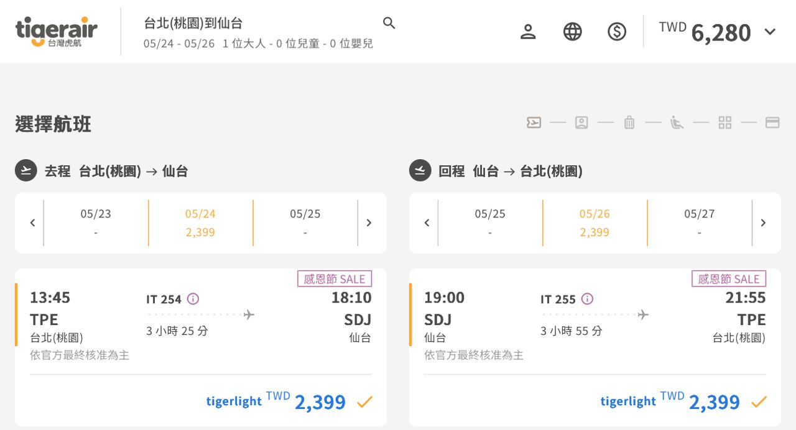Select return date 05/27 tab
The image size is (796, 430).
(699, 222)
